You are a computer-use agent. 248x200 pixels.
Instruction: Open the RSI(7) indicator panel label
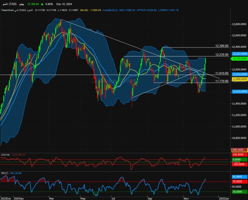[5, 173]
